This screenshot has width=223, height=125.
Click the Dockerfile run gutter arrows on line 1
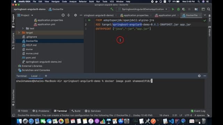89,20
